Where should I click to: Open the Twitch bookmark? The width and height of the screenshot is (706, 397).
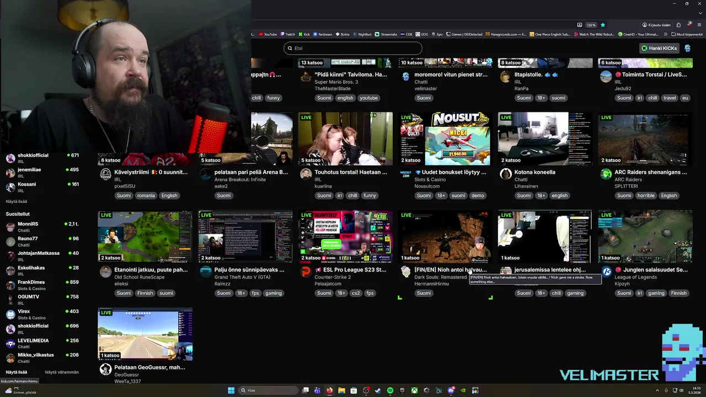tap(288, 34)
